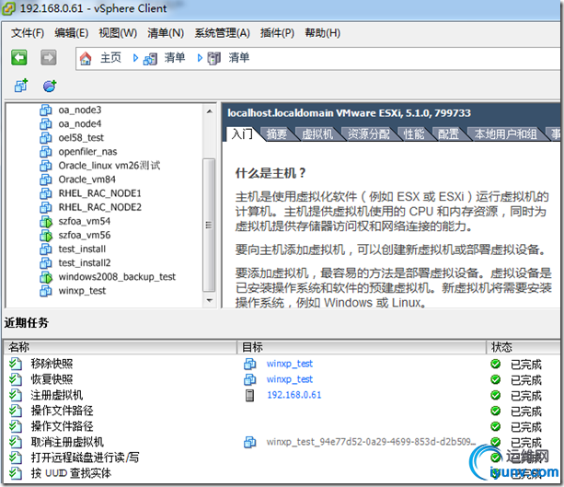Click powered-on VM icon beside szfoa_vm54

[x=46, y=221]
